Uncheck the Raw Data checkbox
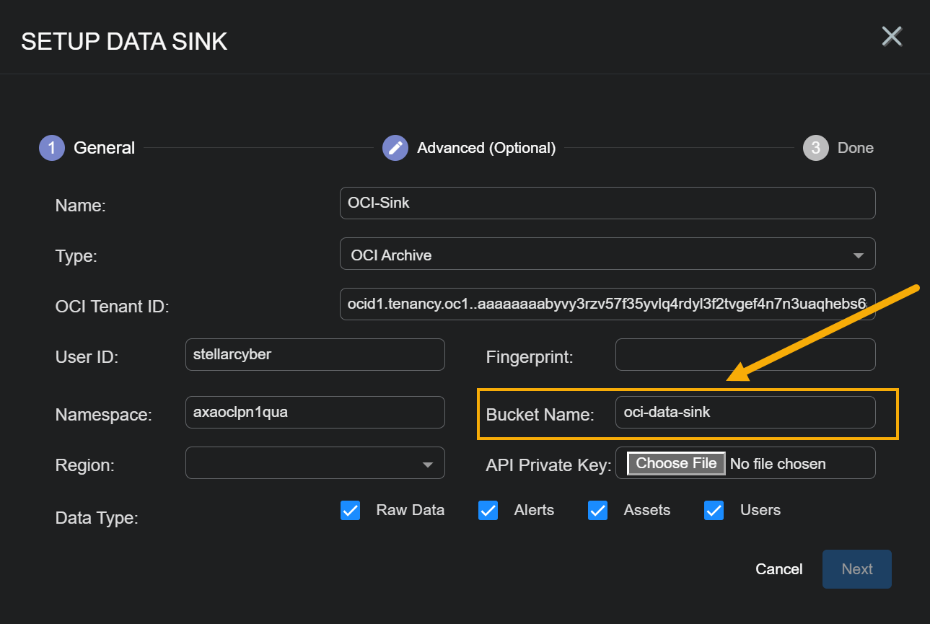 350,511
